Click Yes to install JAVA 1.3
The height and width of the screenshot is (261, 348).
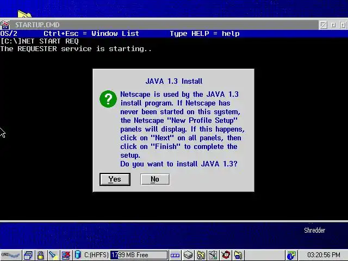(115, 179)
